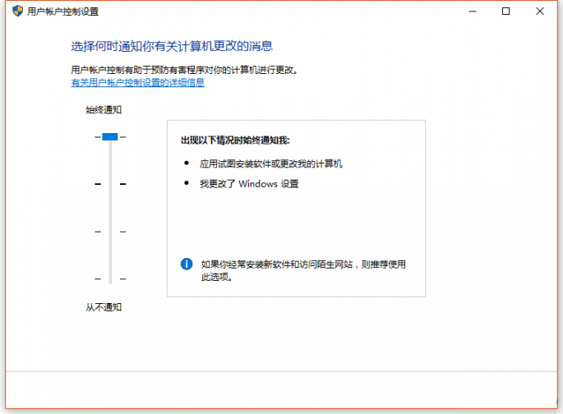Select the blue slider thumb at 始终通知 level

pos(110,136)
